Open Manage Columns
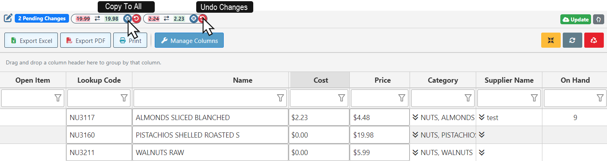 [189, 41]
